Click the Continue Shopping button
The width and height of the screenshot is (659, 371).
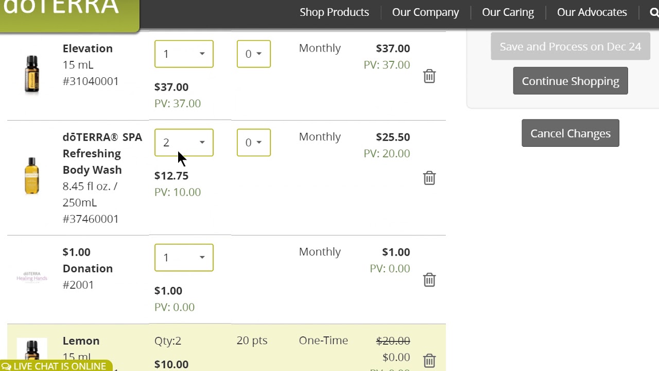coord(570,81)
